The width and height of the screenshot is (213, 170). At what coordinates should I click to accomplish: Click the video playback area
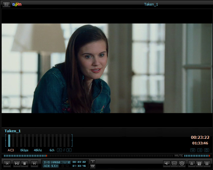click(x=107, y=68)
